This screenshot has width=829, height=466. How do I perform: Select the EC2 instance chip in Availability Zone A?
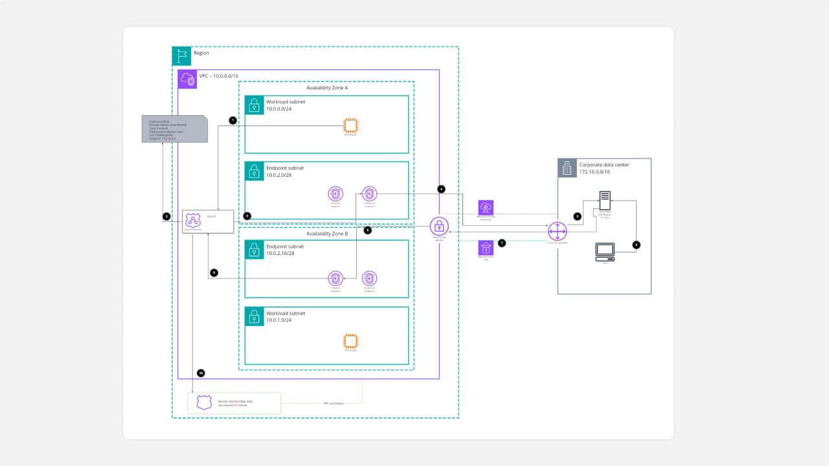pos(350,126)
